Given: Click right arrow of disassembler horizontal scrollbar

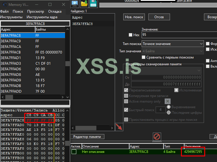Looking at the screenshot, I should pos(63,97).
